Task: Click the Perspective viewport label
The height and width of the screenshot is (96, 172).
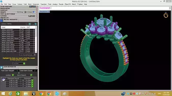Action: [x=44, y=12]
